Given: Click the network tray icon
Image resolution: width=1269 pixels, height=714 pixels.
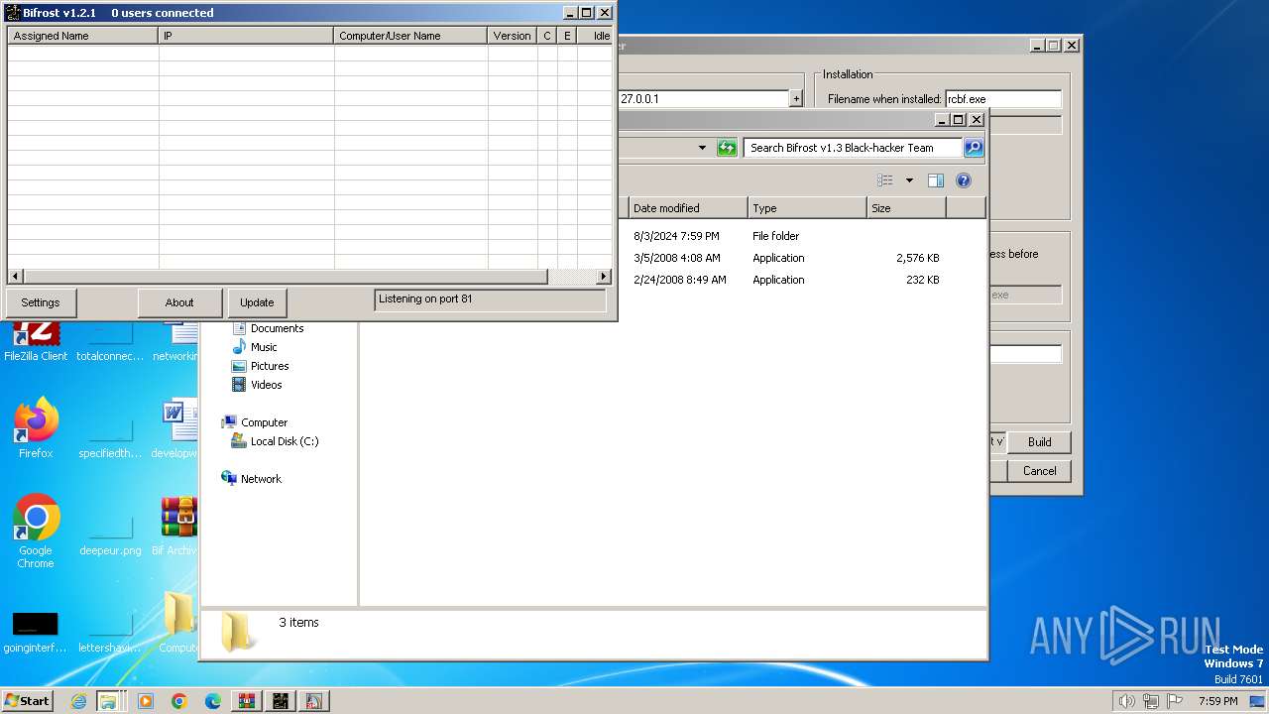Looking at the screenshot, I should (1151, 701).
